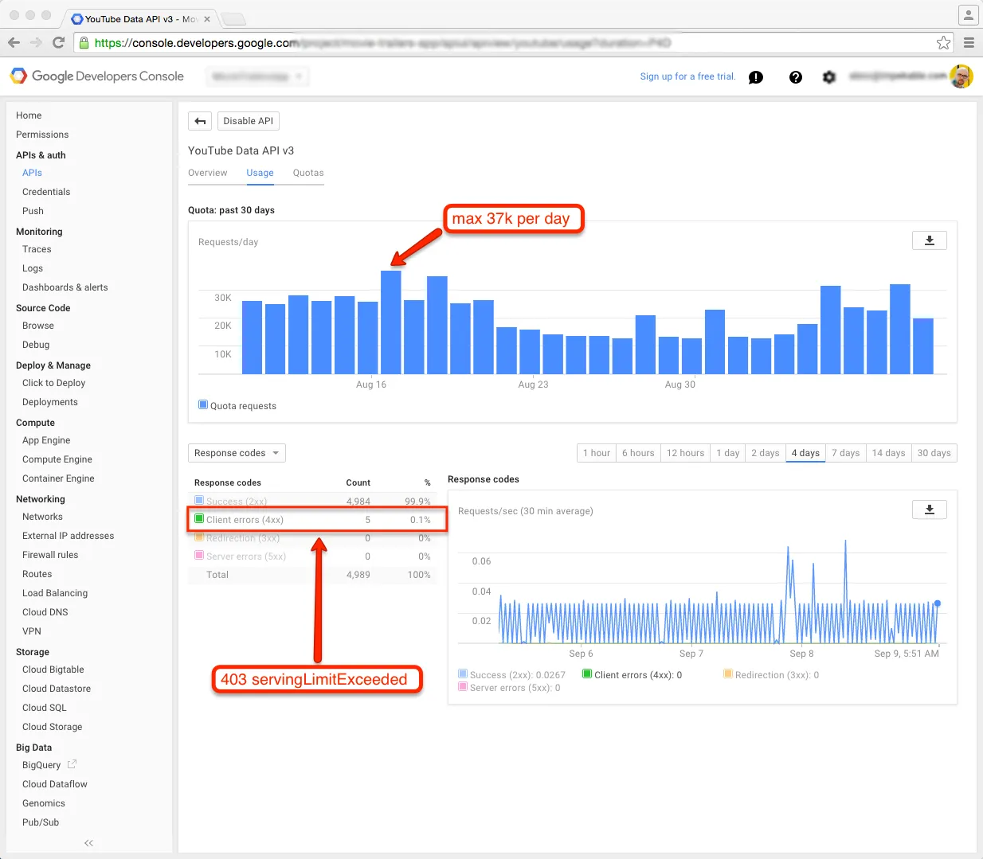Open Firewall rules under Networking
This screenshot has height=859, width=983.
tap(50, 555)
